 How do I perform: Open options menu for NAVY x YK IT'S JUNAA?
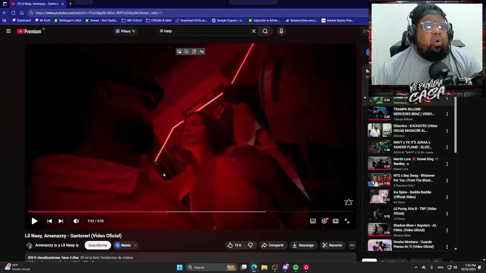click(x=447, y=147)
